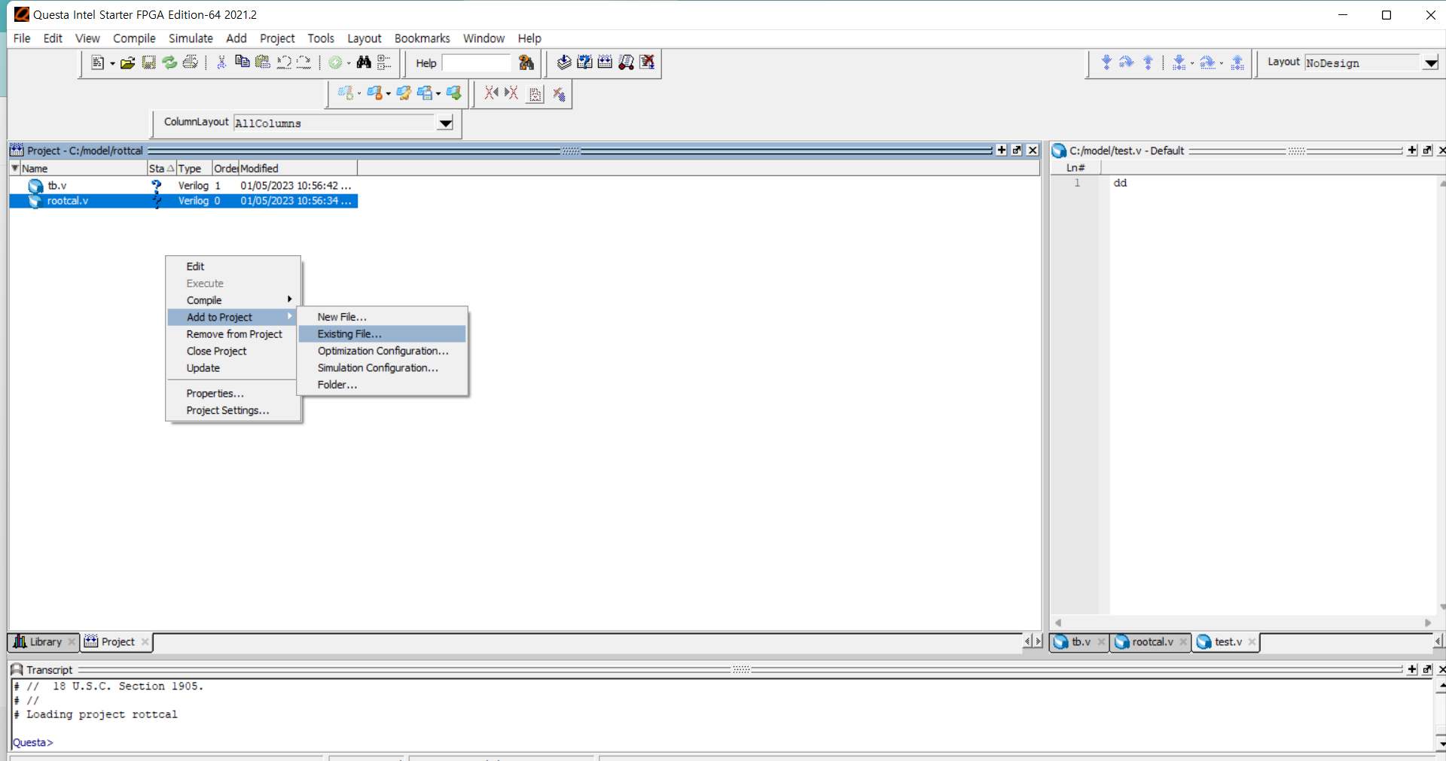
Task: Click Close Project in context menu
Action: pos(233,352)
